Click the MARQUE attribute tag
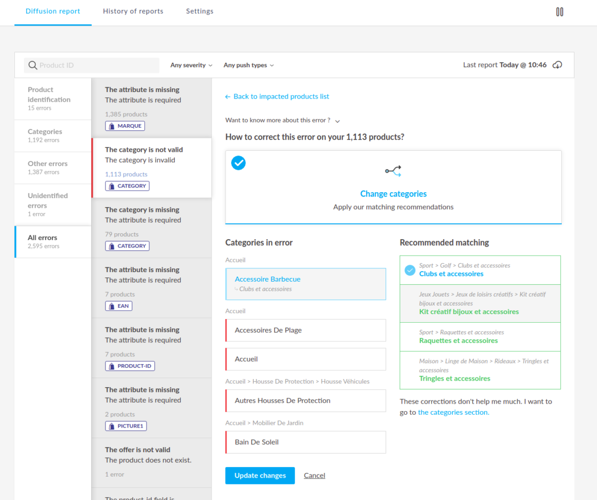The height and width of the screenshot is (500, 597). [125, 126]
